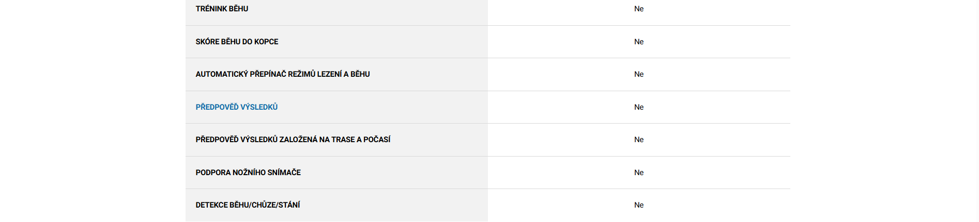
Task: Select the PODPORA NOŽNÍHO SNÍMAČE label
Action: 248,173
